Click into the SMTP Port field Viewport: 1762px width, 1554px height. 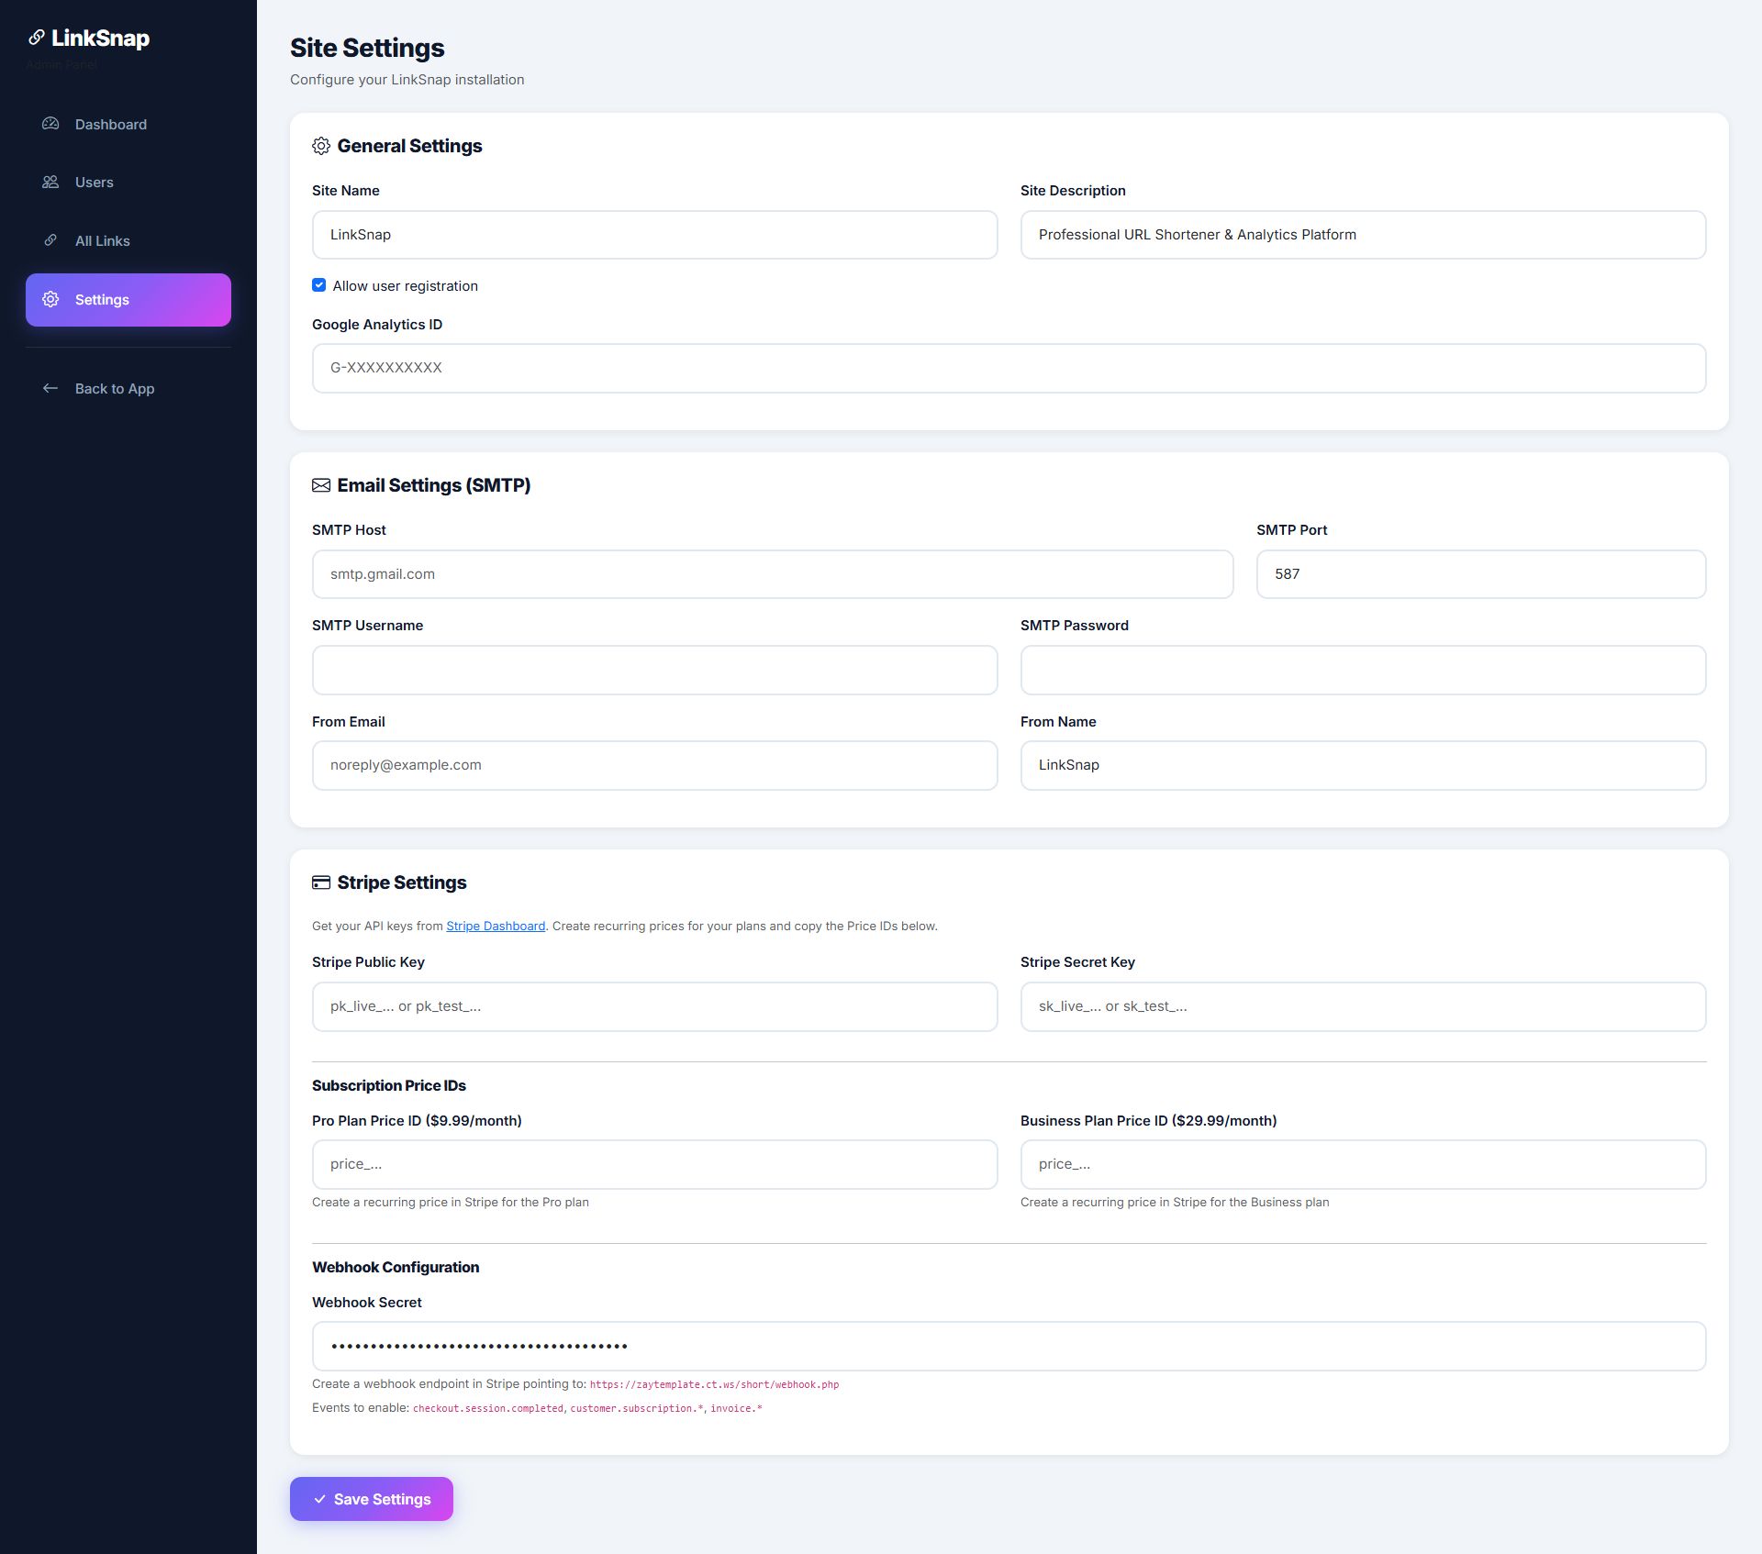[x=1480, y=574]
